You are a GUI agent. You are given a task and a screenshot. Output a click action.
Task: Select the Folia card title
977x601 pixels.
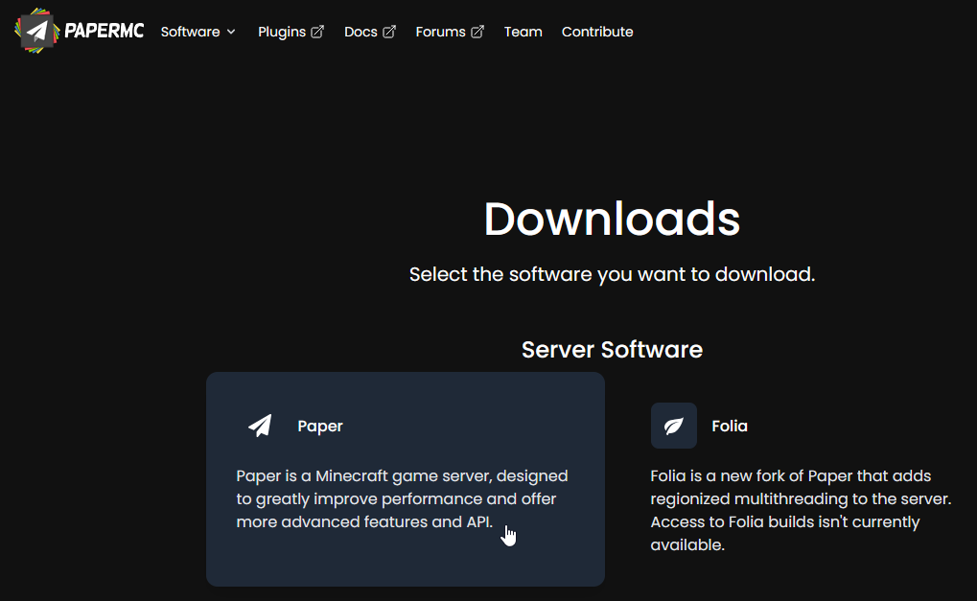[x=730, y=426]
